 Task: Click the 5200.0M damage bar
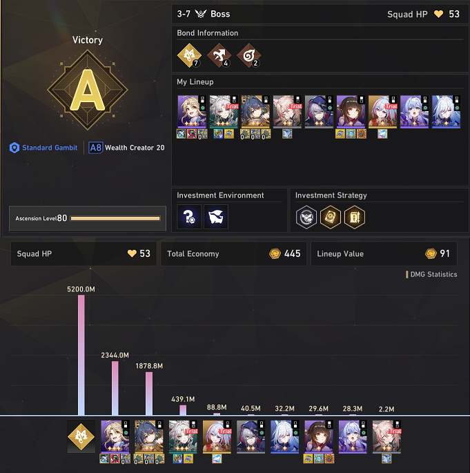point(81,355)
